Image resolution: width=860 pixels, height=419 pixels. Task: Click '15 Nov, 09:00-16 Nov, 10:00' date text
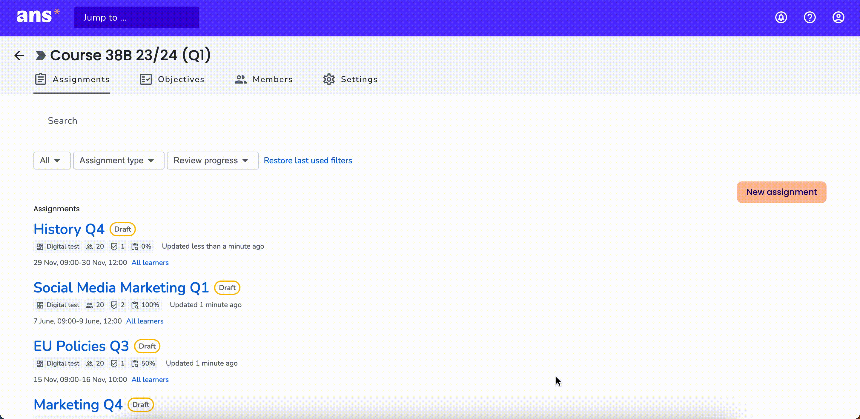80,380
